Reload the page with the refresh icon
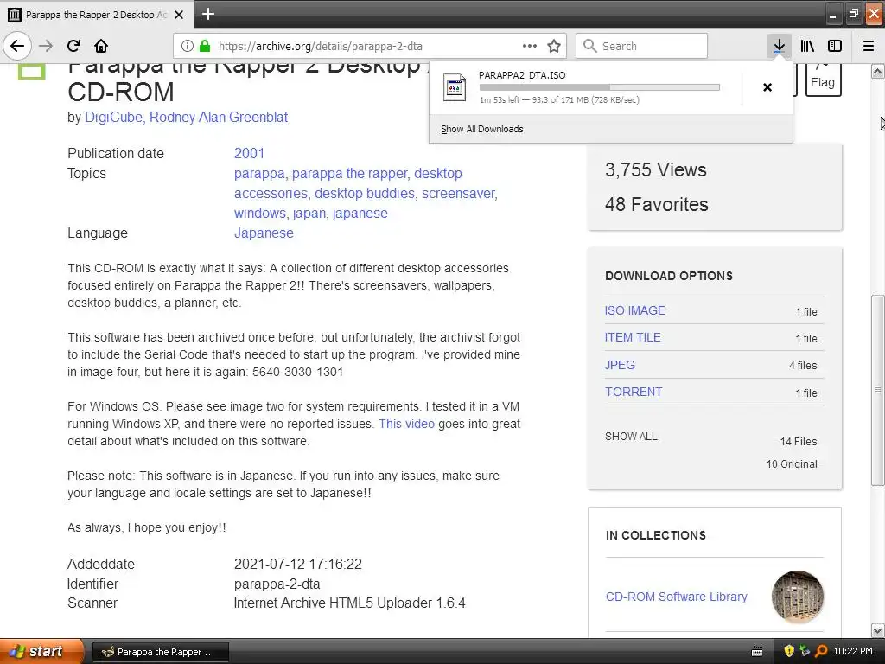This screenshot has height=664, width=885. coord(73,46)
